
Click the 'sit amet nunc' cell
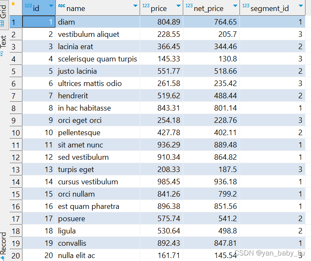[x=98, y=145]
